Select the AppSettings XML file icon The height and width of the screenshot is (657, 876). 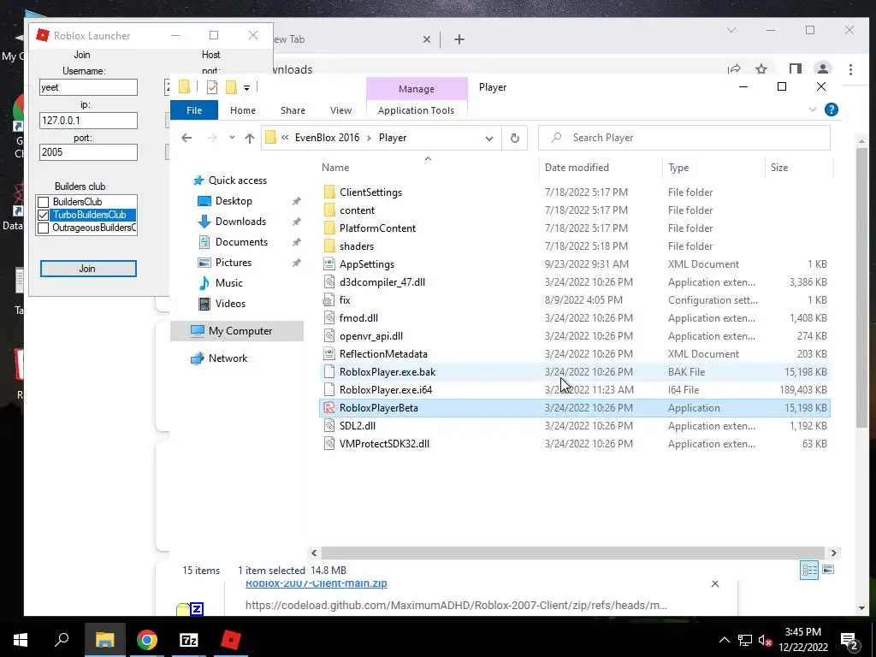pyautogui.click(x=329, y=264)
